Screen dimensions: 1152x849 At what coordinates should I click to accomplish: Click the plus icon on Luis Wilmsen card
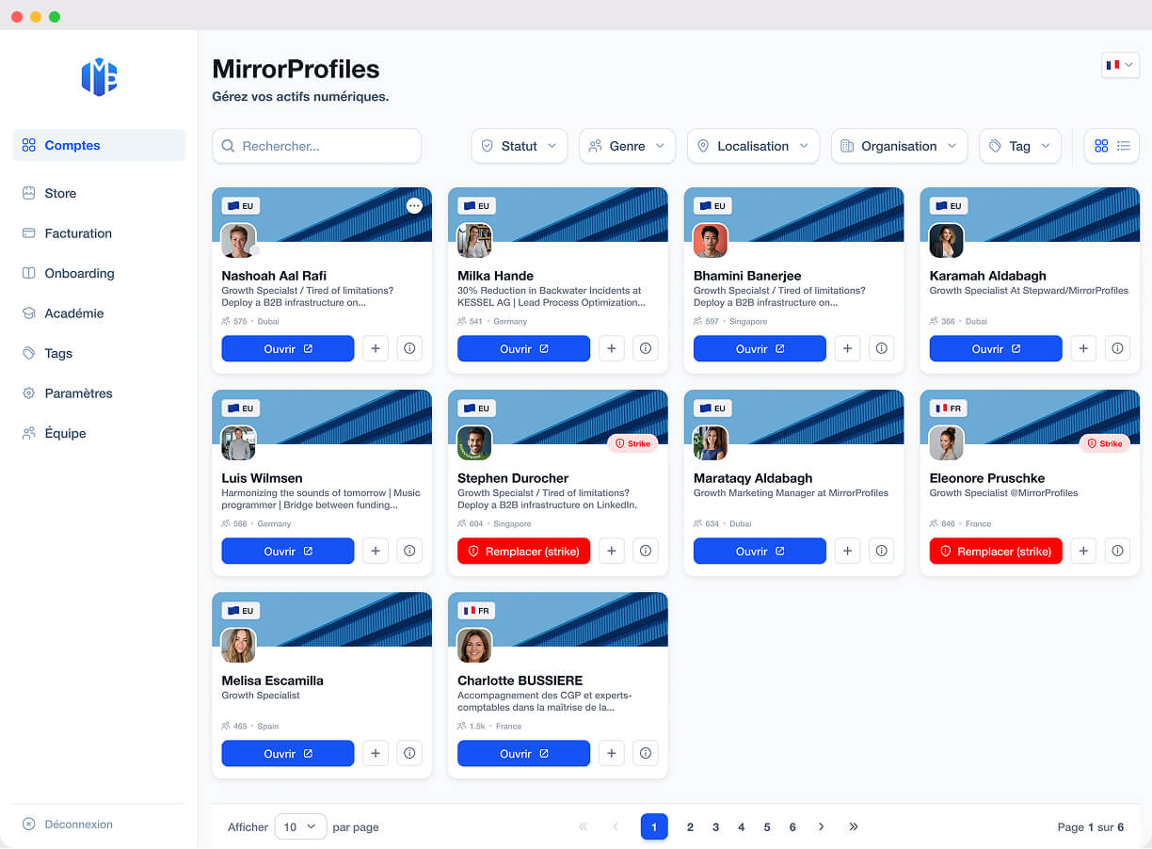[376, 551]
